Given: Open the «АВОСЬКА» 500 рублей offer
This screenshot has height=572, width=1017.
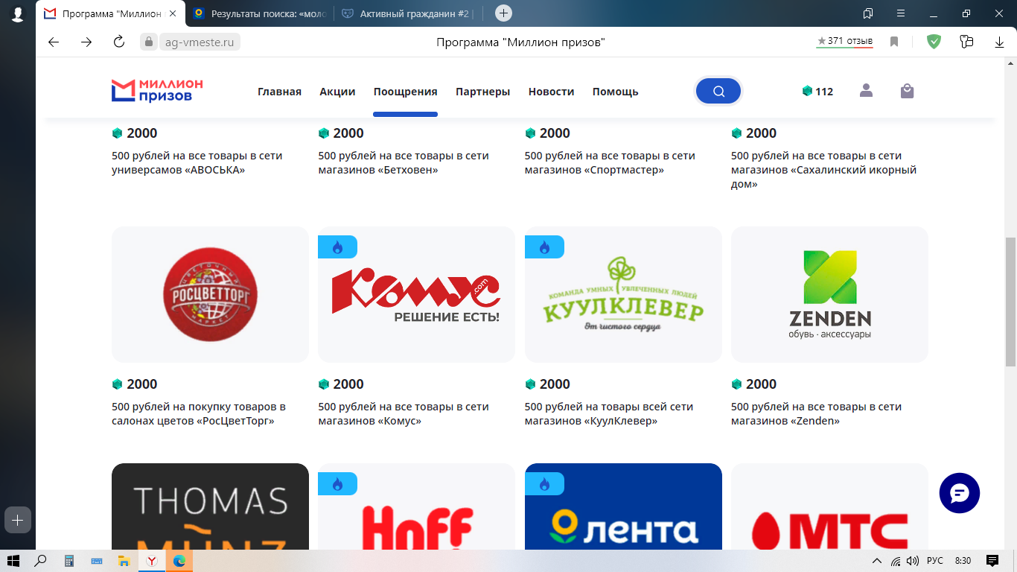Looking at the screenshot, I should [x=197, y=162].
